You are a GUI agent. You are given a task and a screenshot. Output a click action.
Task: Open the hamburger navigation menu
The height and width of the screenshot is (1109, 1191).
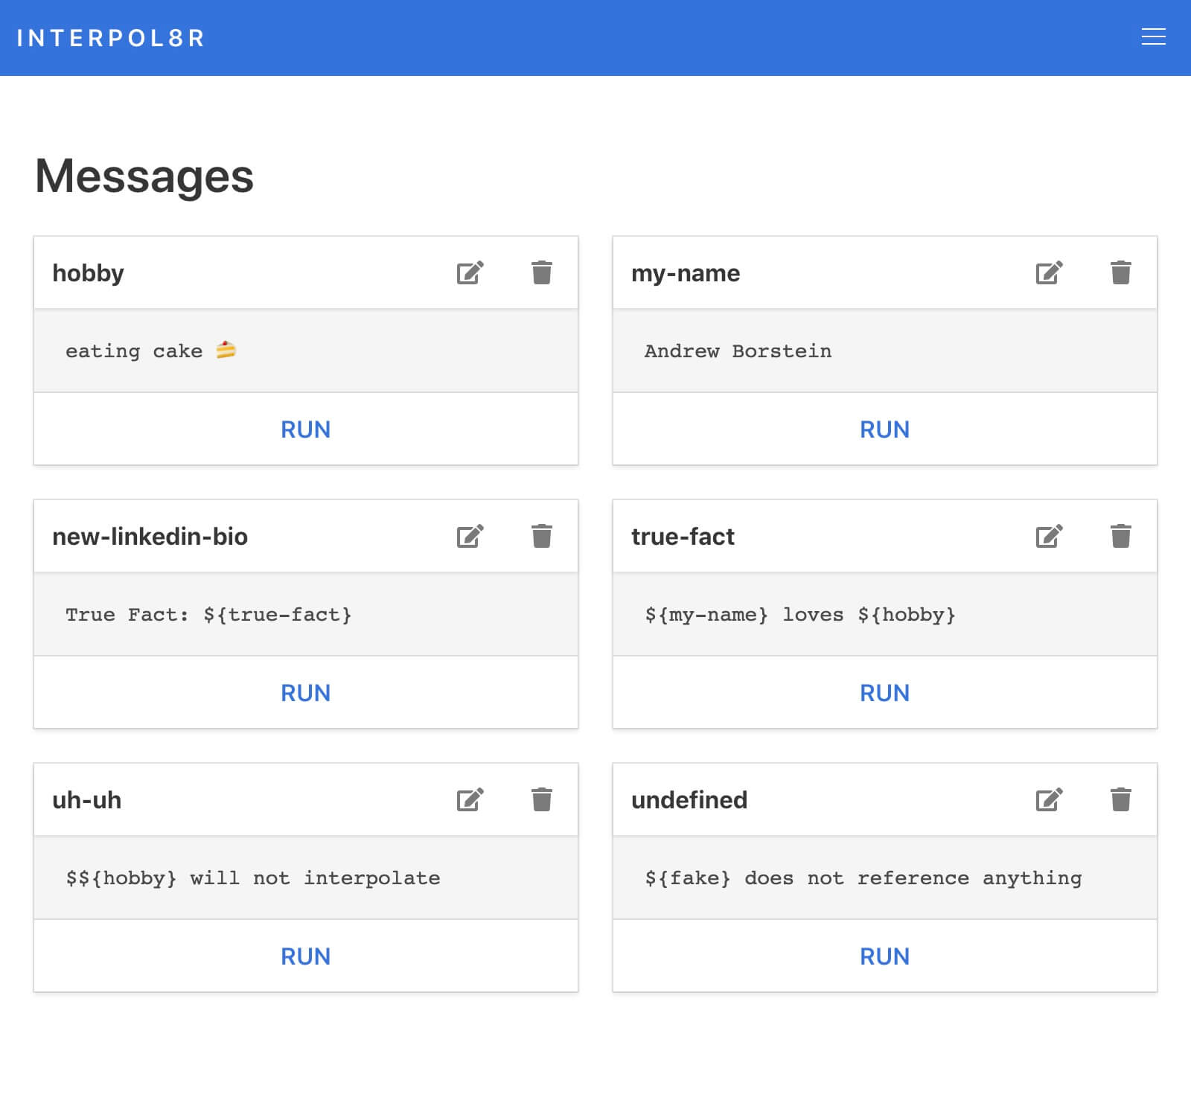[1153, 37]
